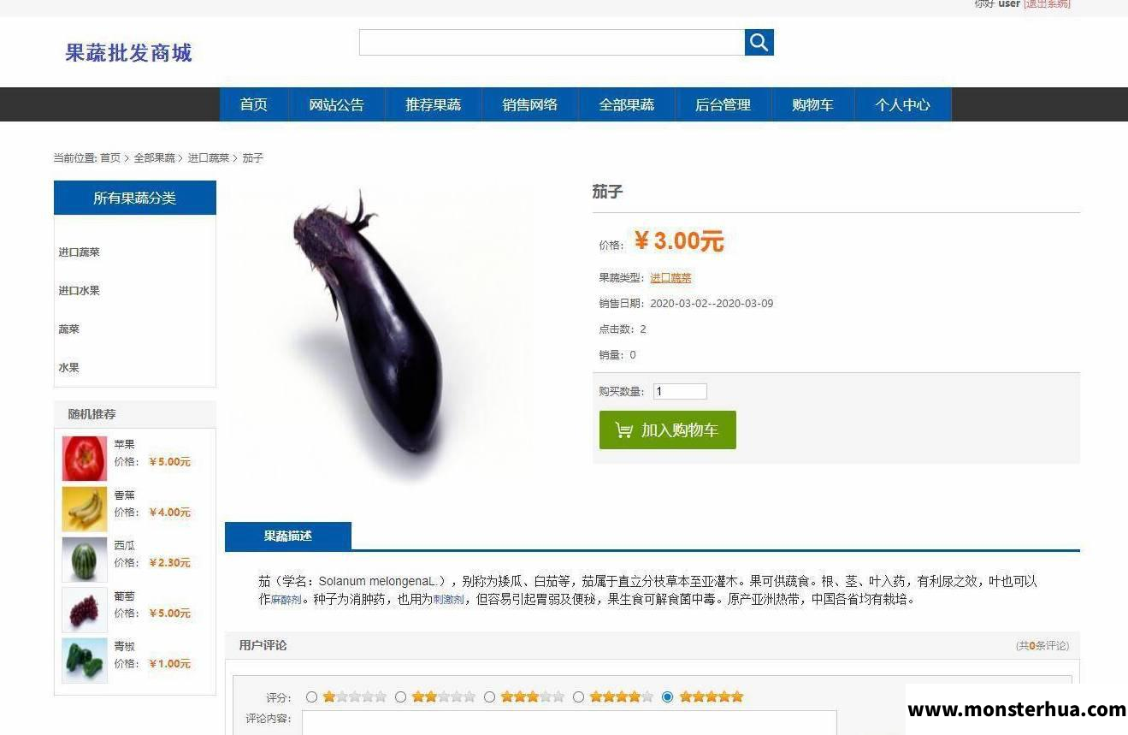This screenshot has height=735, width=1128.
Task: Click the search text box at top
Action: point(552,42)
